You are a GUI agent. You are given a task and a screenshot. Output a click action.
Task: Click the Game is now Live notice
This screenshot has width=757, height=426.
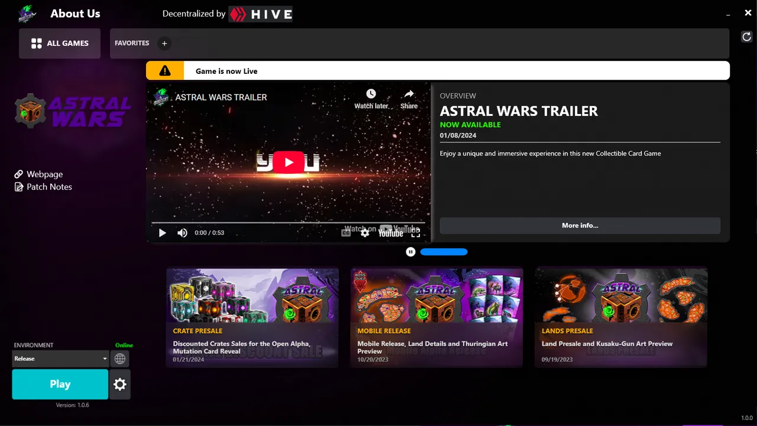click(227, 71)
